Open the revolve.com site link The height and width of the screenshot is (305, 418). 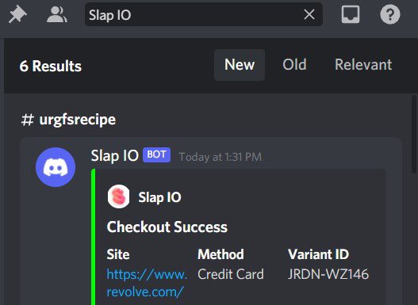click(147, 283)
